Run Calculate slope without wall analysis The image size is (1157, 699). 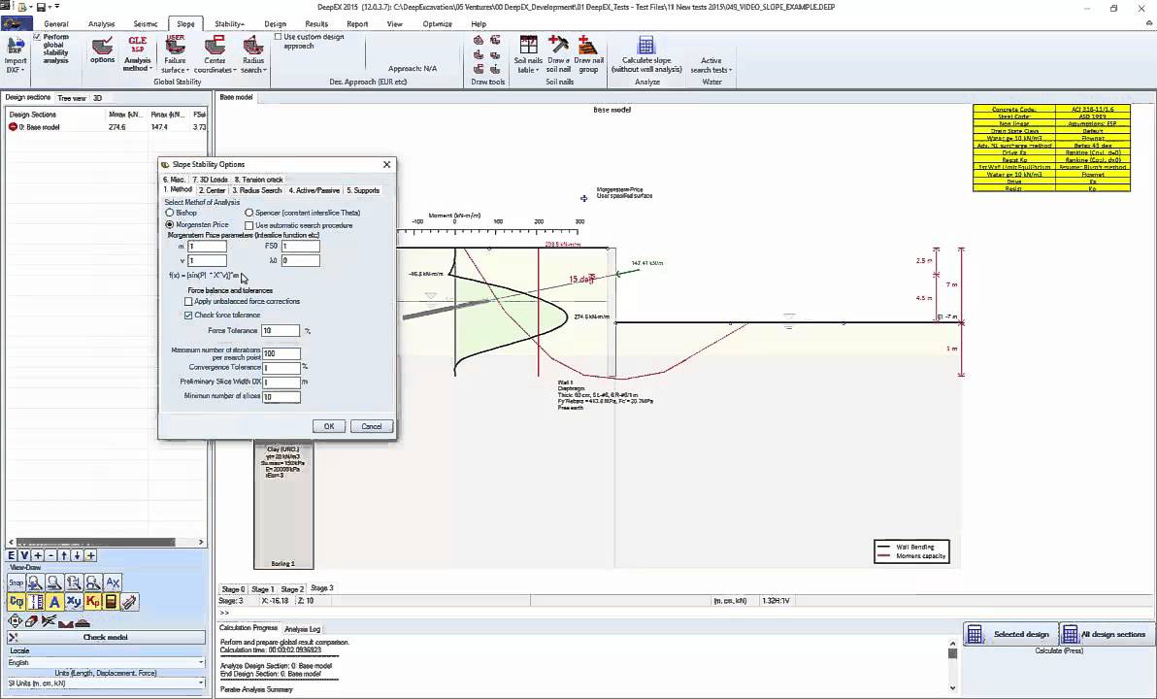(646, 54)
